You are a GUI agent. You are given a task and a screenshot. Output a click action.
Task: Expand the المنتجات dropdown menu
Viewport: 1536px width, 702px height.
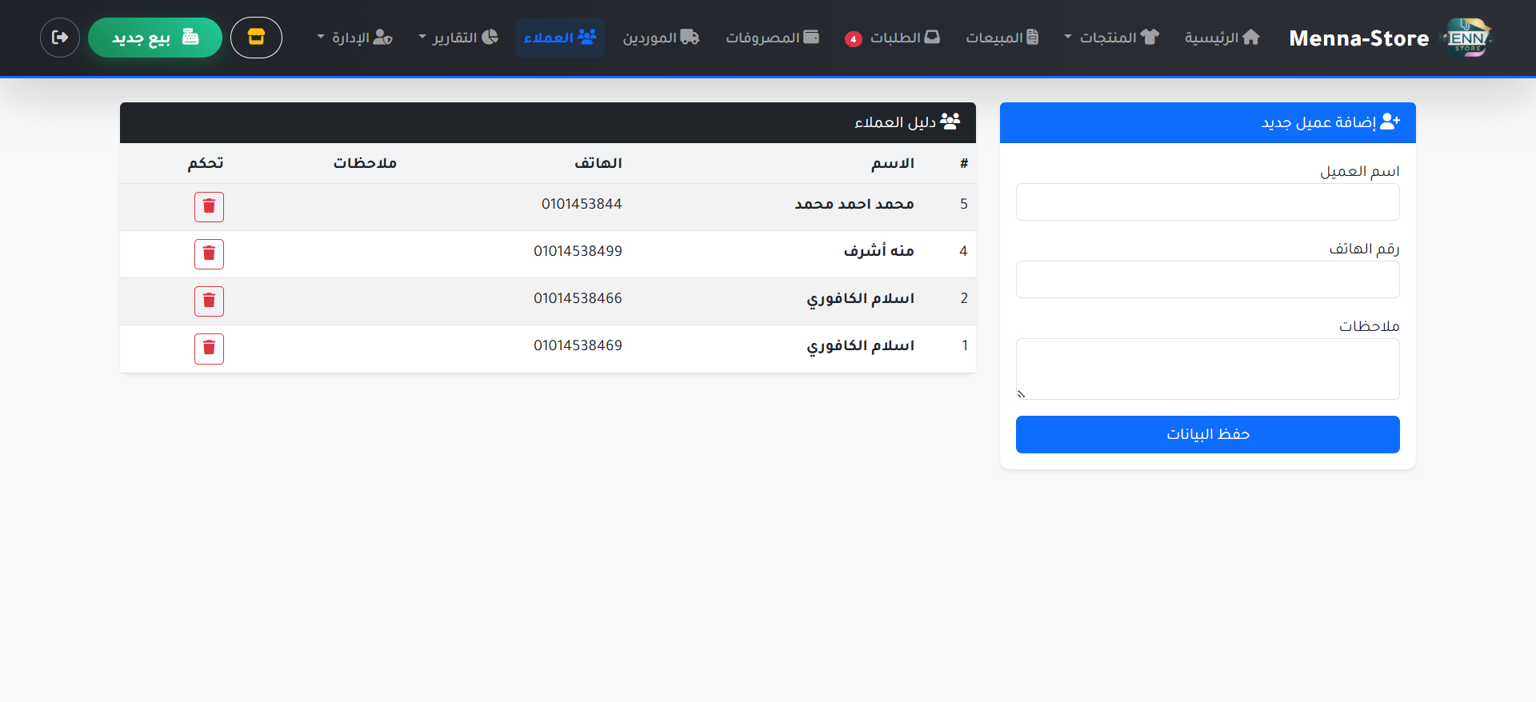pos(1111,38)
